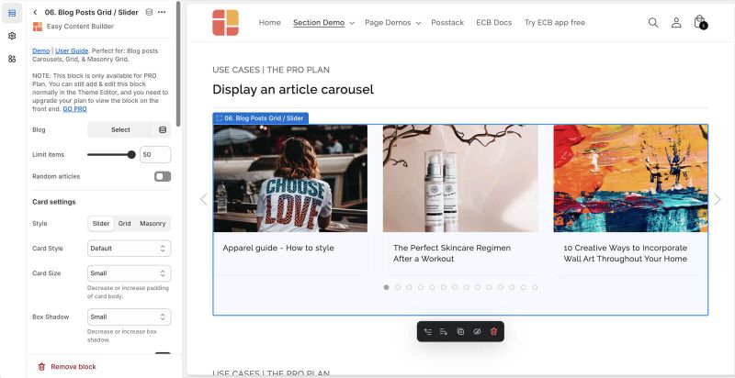Hide block using the floating toolbar eye icon

477,331
